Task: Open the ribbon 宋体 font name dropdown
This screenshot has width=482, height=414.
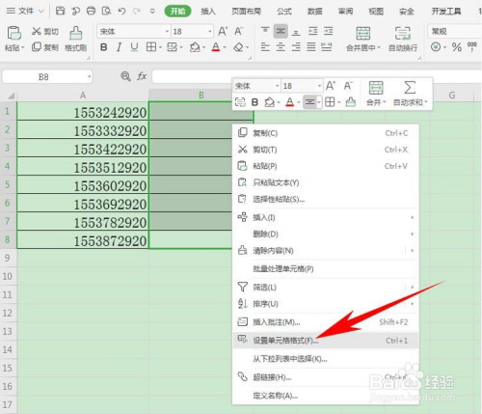Action: (x=167, y=32)
